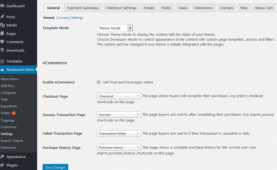The width and height of the screenshot is (277, 170).
Task: Click the Pages icon in sidebar
Action: click(x=2, y=34)
